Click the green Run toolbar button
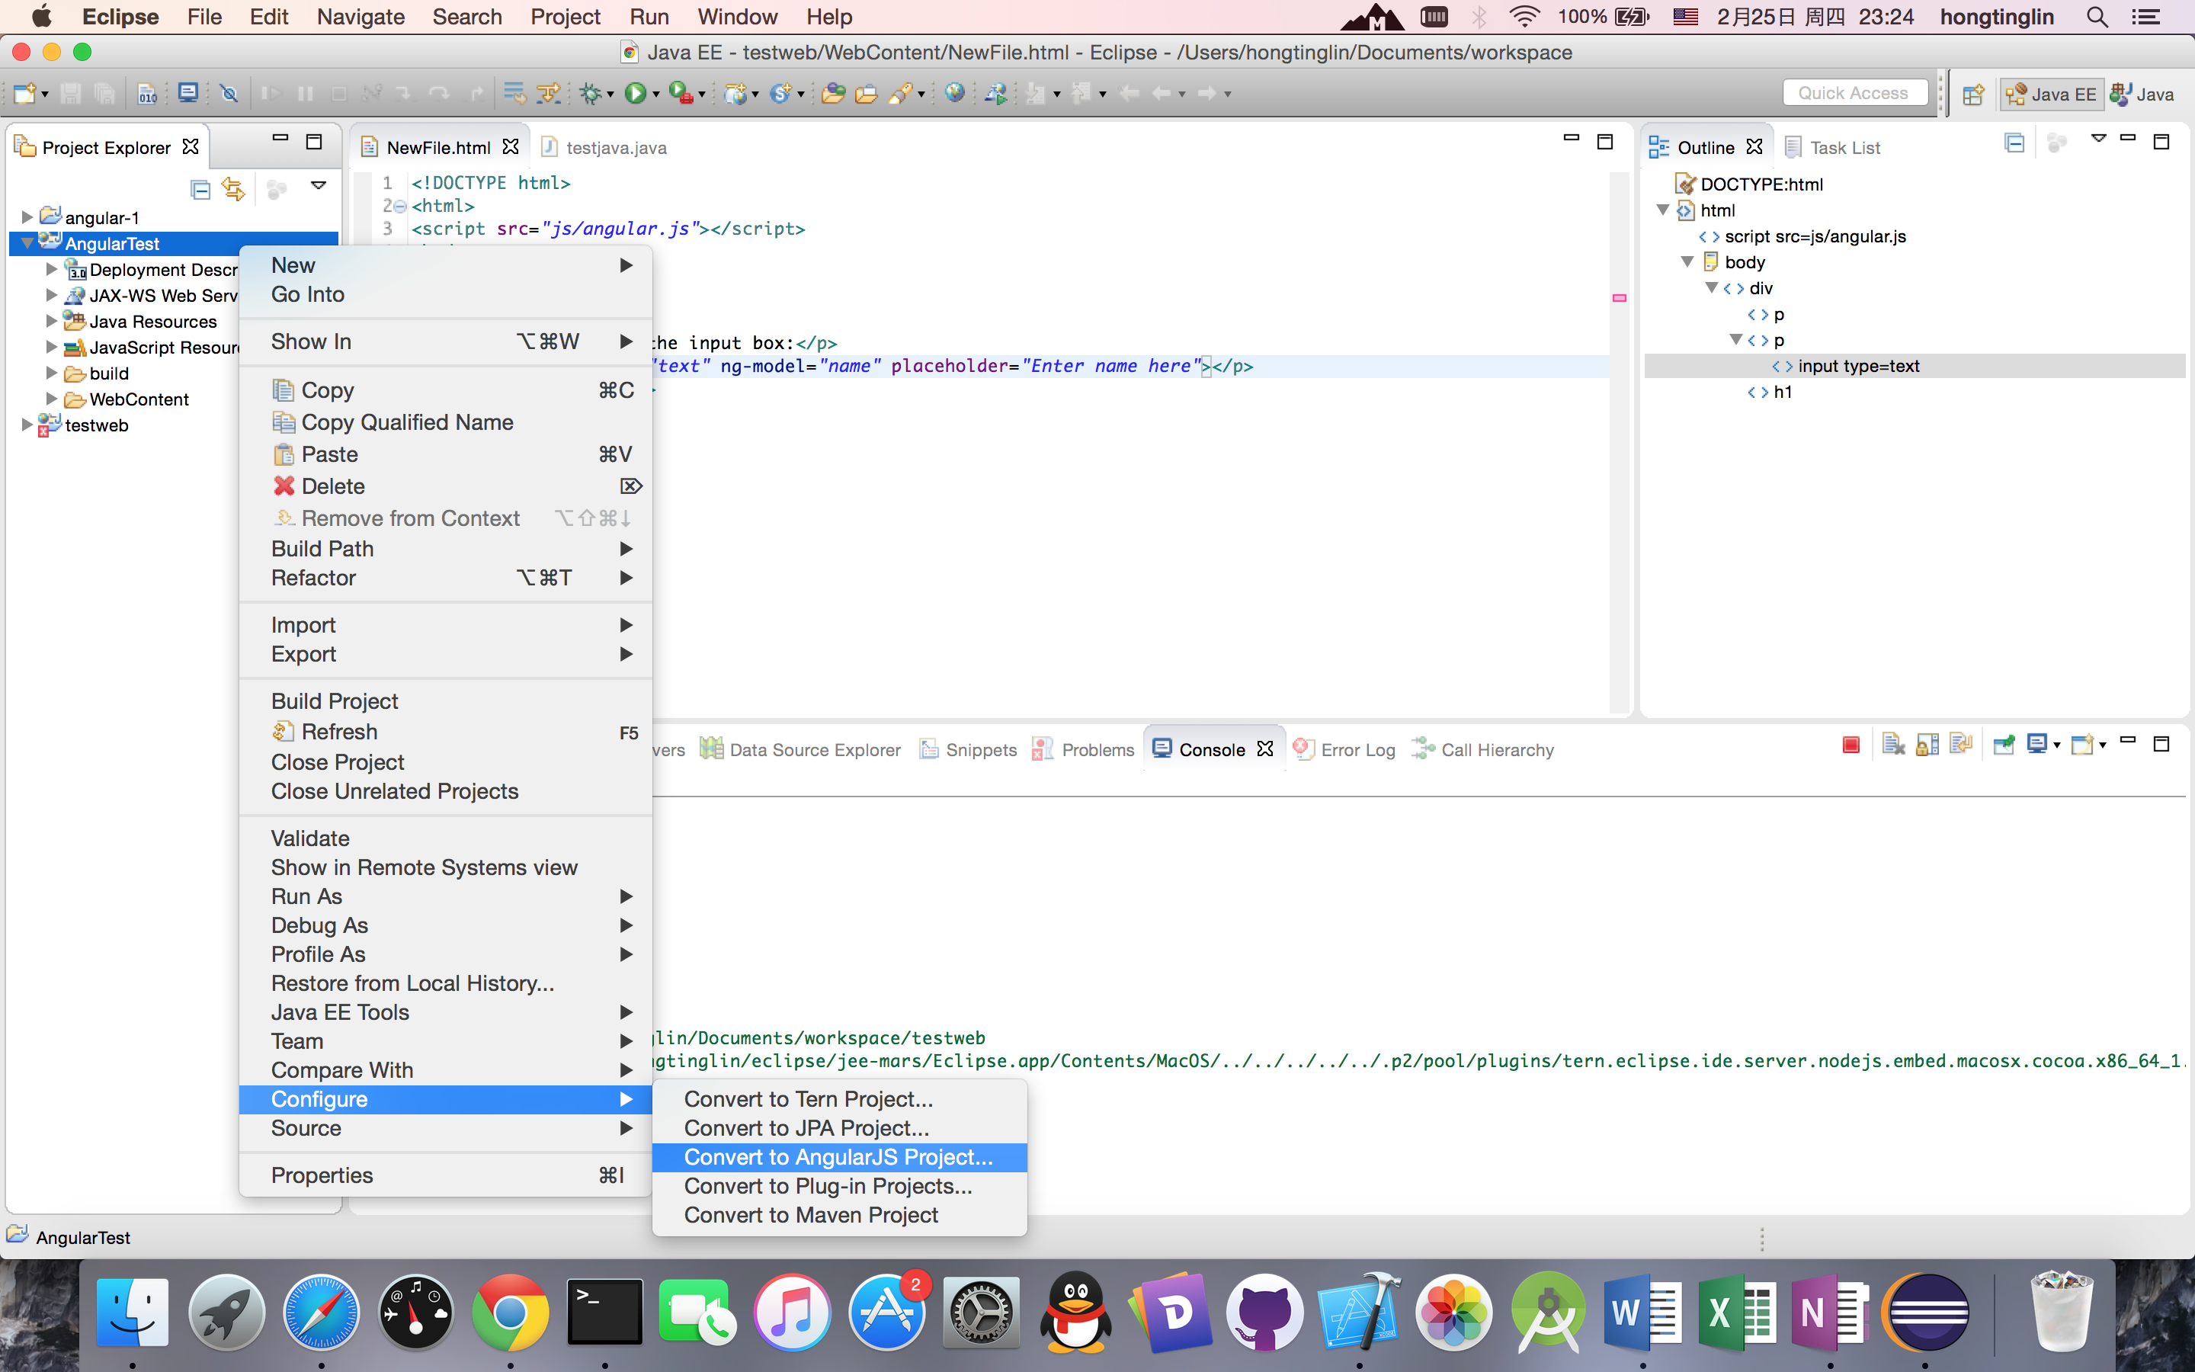The height and width of the screenshot is (1372, 2195). pos(635,92)
